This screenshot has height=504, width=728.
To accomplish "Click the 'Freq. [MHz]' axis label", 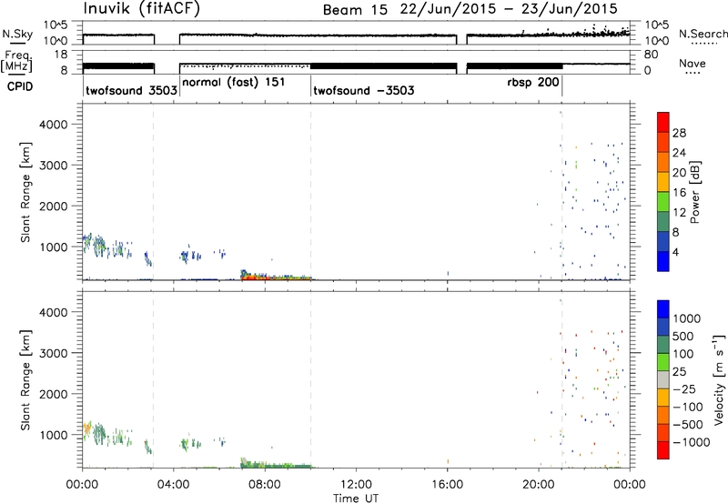I will [17, 61].
